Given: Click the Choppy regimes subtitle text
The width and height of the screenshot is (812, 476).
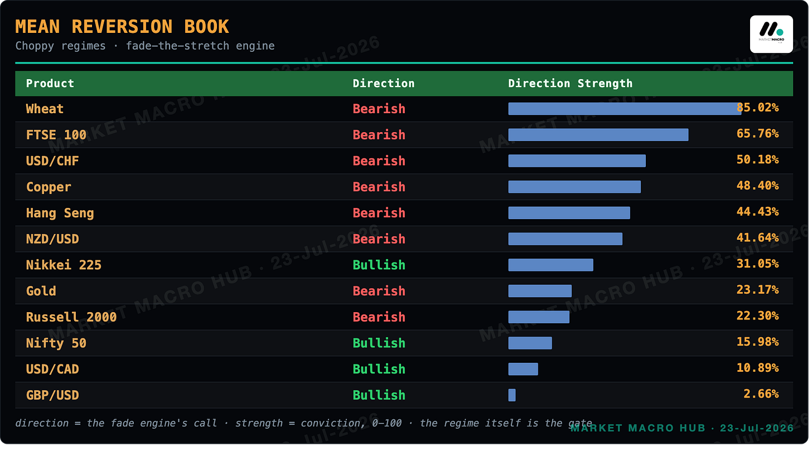Looking at the screenshot, I should (145, 46).
